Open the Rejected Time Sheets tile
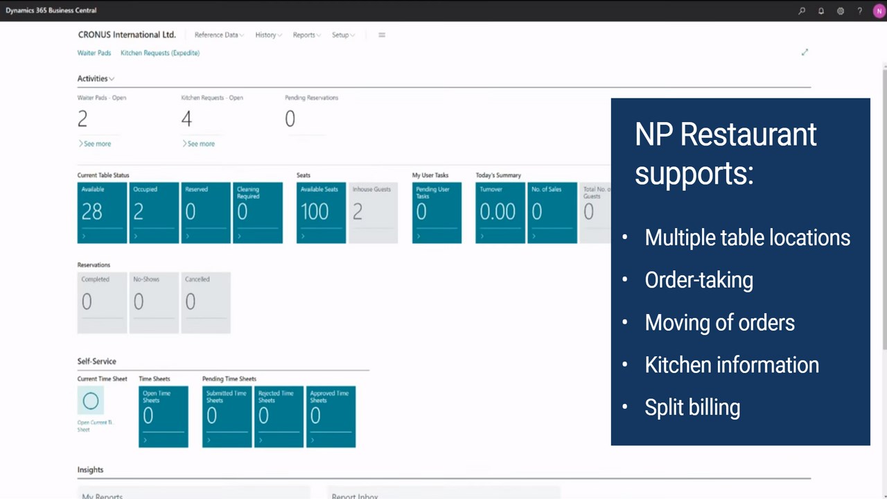The width and height of the screenshot is (887, 499). click(279, 417)
